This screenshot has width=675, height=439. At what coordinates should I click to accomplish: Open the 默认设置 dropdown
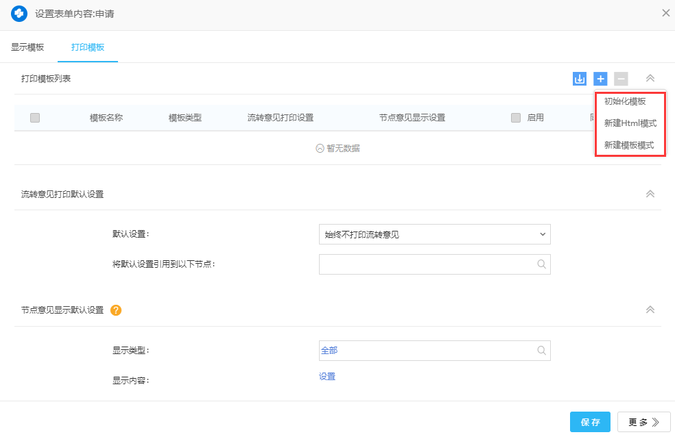434,234
